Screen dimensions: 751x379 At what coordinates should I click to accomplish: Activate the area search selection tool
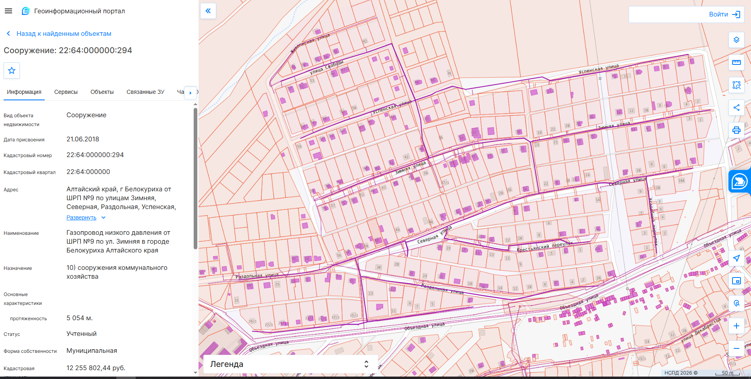tap(737, 85)
